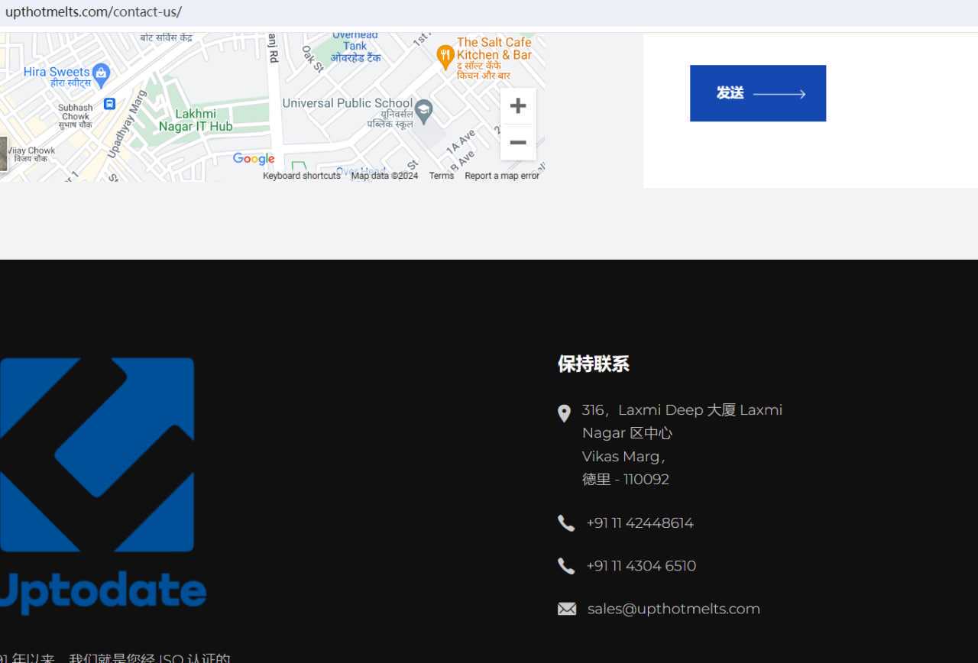Click the phone icon beside +91 11 42448614

pos(566,523)
